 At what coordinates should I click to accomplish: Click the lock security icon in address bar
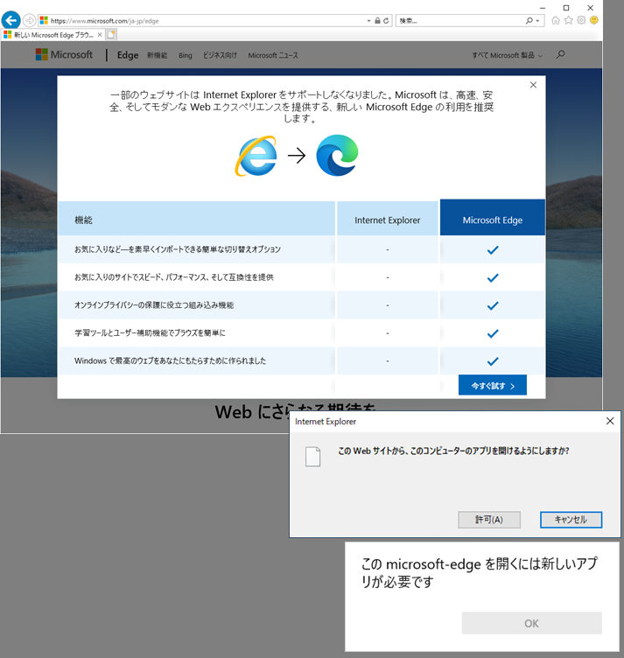[377, 21]
